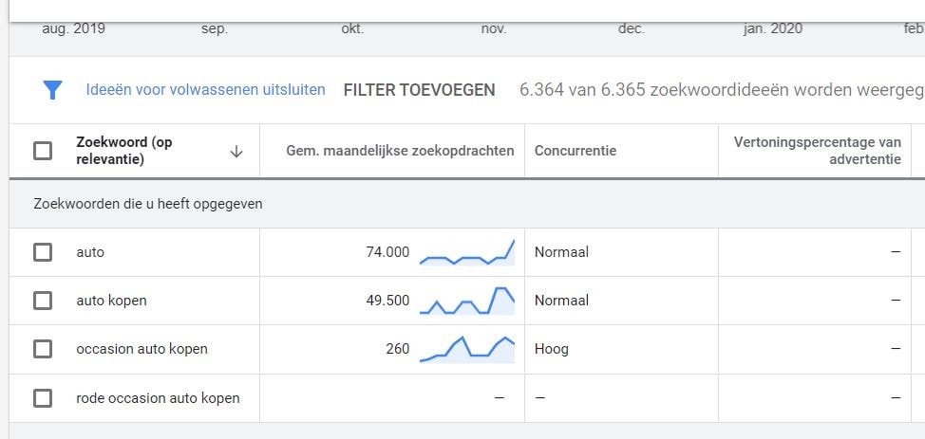Open the occasion auto kopen trend sparkline
The width and height of the screenshot is (925, 439).
tap(467, 349)
